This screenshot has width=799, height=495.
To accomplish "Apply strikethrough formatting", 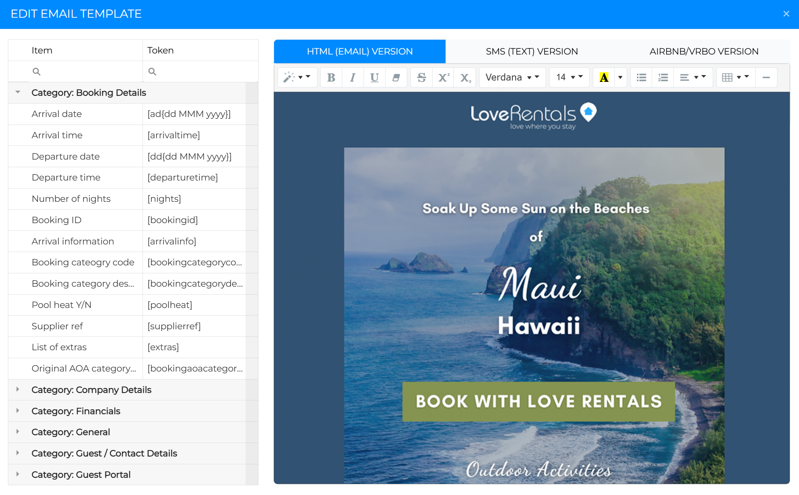I will click(421, 77).
